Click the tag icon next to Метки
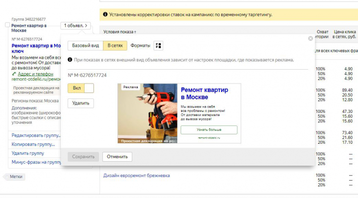 coord(6,177)
